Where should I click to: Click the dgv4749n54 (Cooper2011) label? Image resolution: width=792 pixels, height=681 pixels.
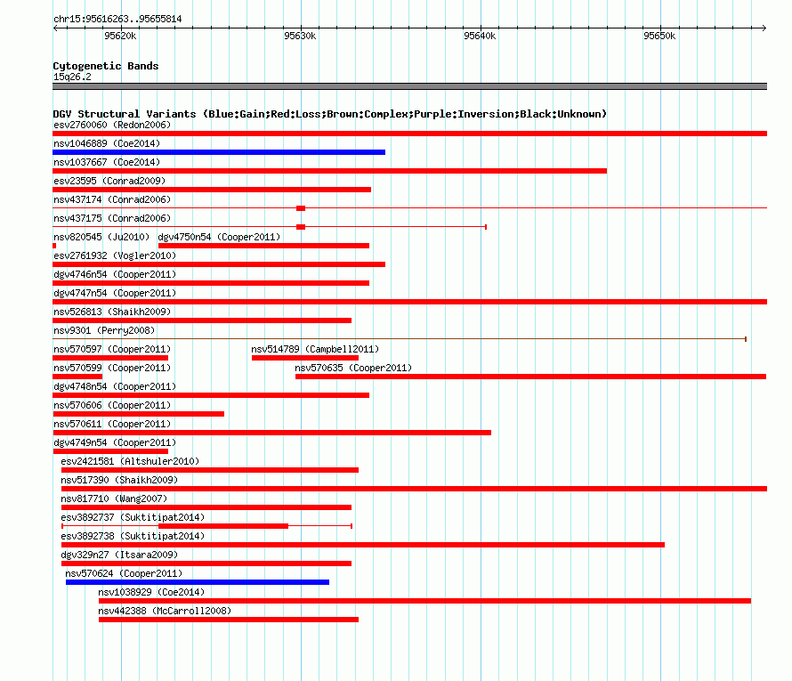[x=115, y=442]
